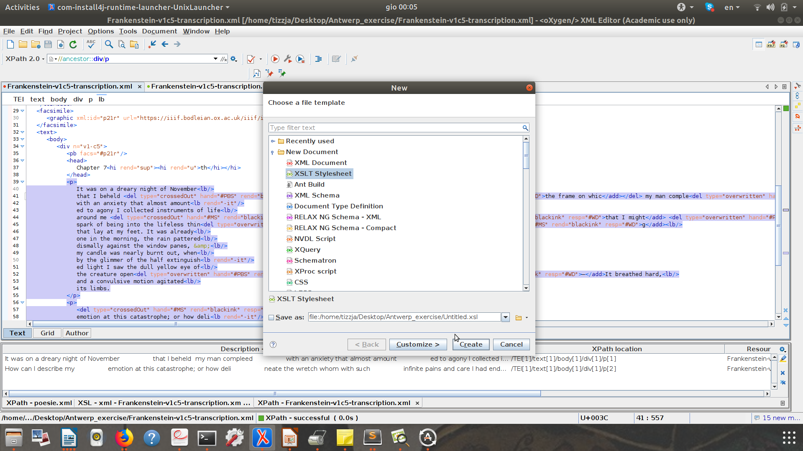Viewport: 803px width, 451px height.
Task: Launch Terminal from the dock
Action: 207,438
